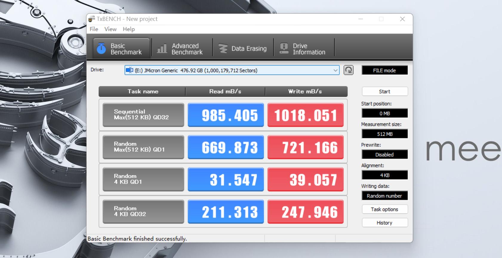Image resolution: width=502 pixels, height=258 pixels.
Task: Click the write result 39.057
Action: [x=306, y=179]
